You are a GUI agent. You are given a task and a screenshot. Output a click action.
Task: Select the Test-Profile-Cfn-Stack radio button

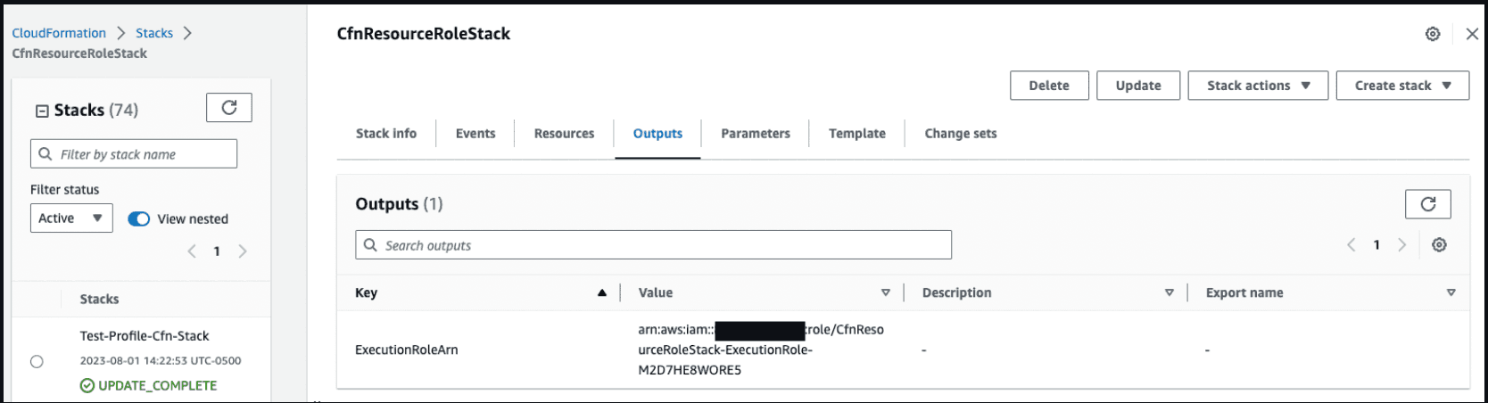coord(37,361)
